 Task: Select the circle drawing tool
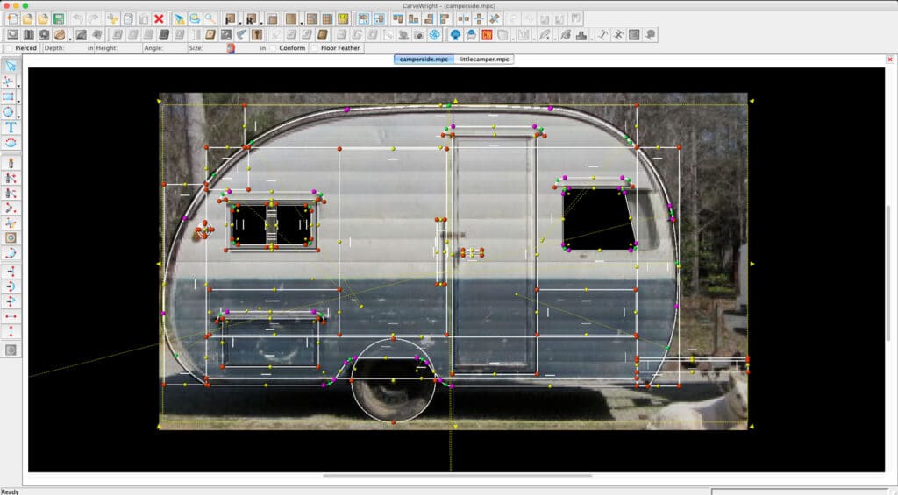tap(9, 111)
